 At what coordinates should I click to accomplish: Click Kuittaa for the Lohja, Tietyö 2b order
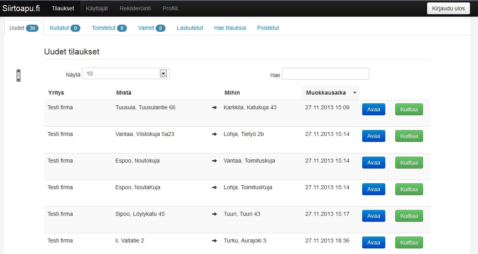coord(409,136)
